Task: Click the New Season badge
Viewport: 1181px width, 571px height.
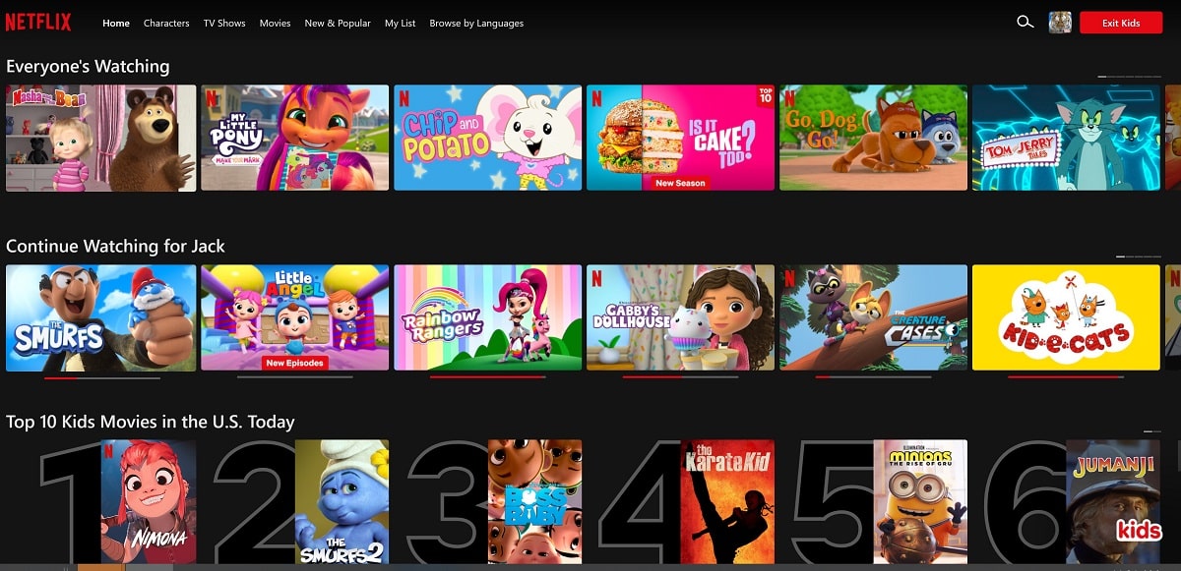Action: 680,183
